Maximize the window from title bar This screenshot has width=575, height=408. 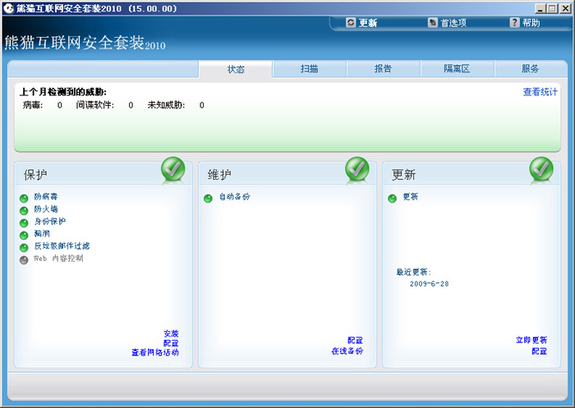(x=552, y=8)
